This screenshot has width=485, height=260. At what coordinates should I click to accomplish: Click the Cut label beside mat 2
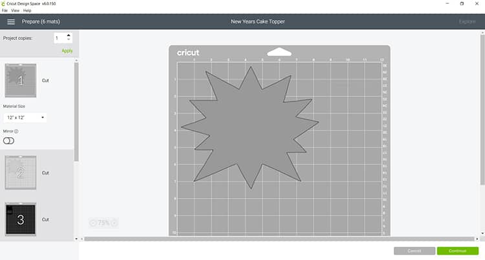(x=45, y=173)
